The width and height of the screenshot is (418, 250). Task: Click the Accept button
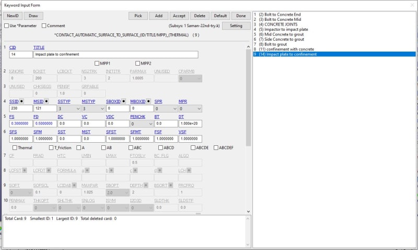tap(179, 16)
